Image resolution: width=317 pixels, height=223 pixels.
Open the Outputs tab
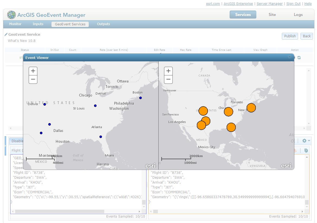[103, 24]
